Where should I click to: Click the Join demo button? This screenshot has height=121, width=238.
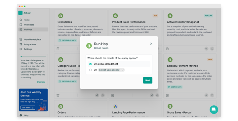[x=28, y=108]
